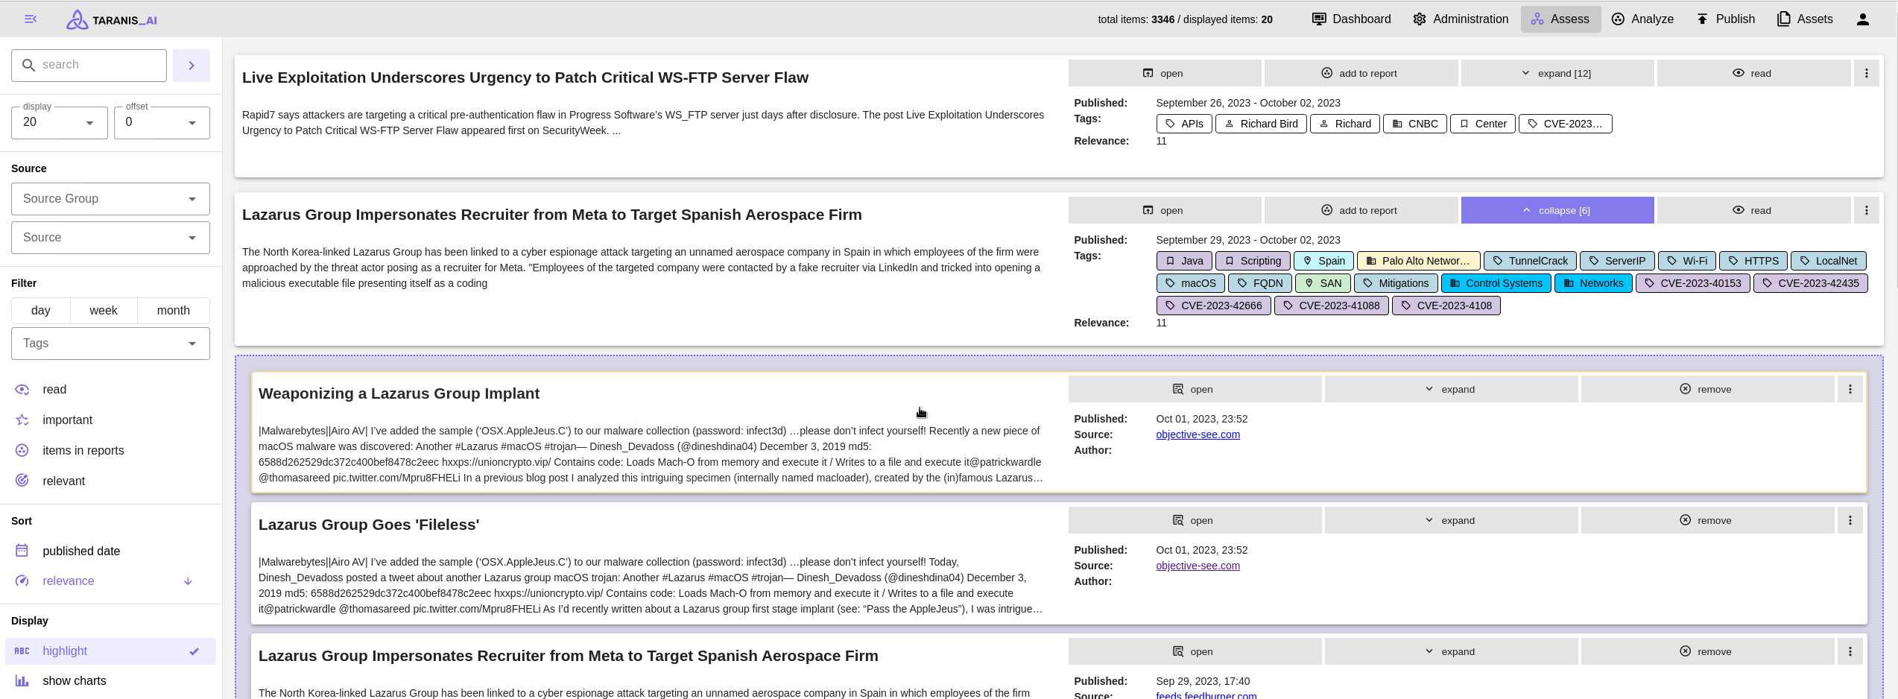
Task: Filter by week
Action: coord(104,311)
